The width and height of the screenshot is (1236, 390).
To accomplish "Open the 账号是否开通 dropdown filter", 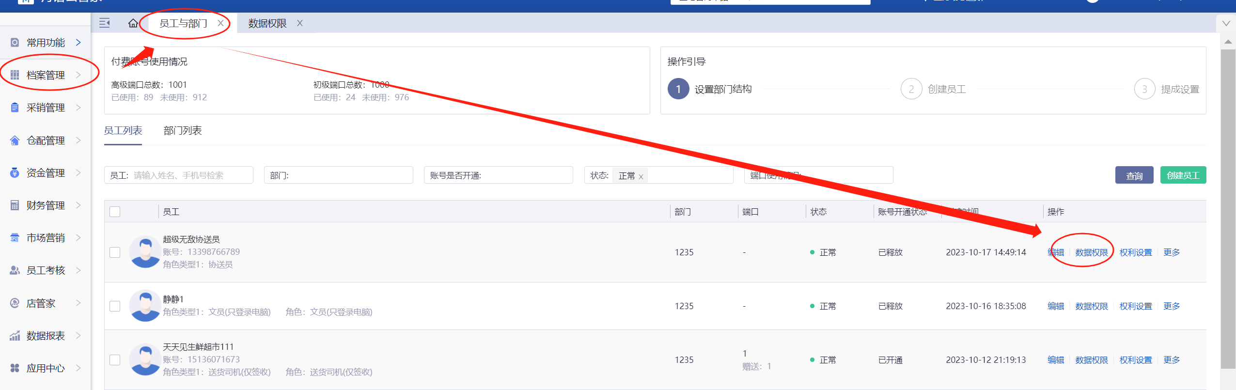I will pos(498,175).
